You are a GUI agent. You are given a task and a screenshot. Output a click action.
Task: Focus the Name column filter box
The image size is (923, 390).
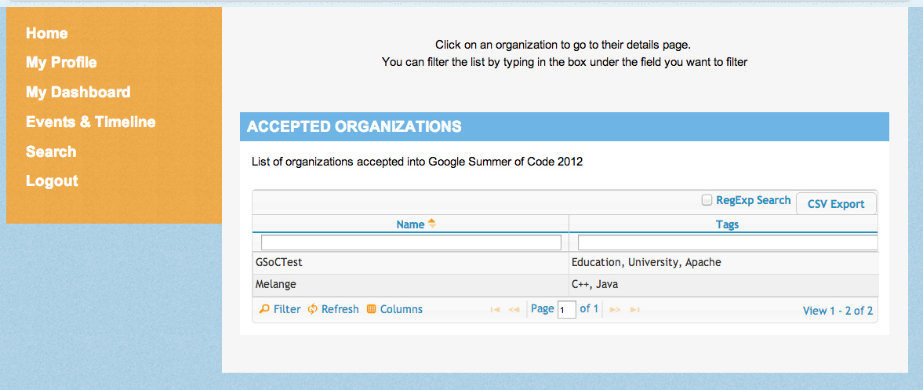click(411, 242)
